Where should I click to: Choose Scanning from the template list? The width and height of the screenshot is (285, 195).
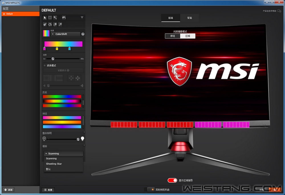[64, 159]
